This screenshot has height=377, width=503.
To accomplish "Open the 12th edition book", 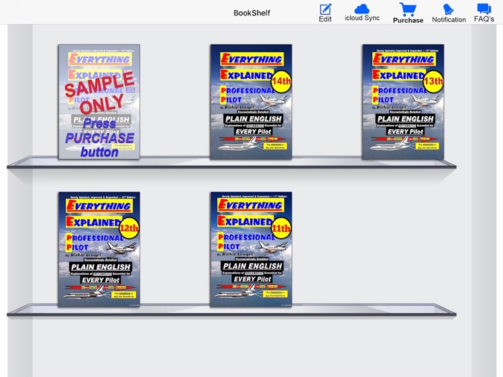I will [99, 250].
